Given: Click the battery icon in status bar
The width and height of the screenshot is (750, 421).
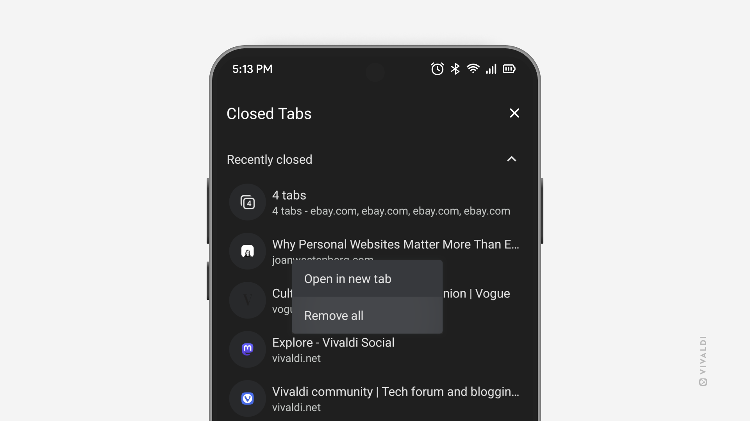Looking at the screenshot, I should point(509,69).
